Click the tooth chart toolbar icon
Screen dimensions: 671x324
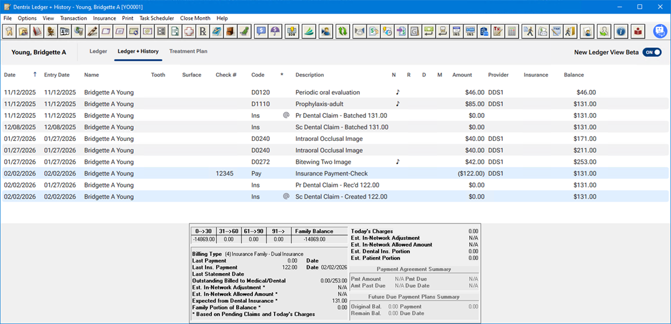pyautogui.click(x=9, y=31)
